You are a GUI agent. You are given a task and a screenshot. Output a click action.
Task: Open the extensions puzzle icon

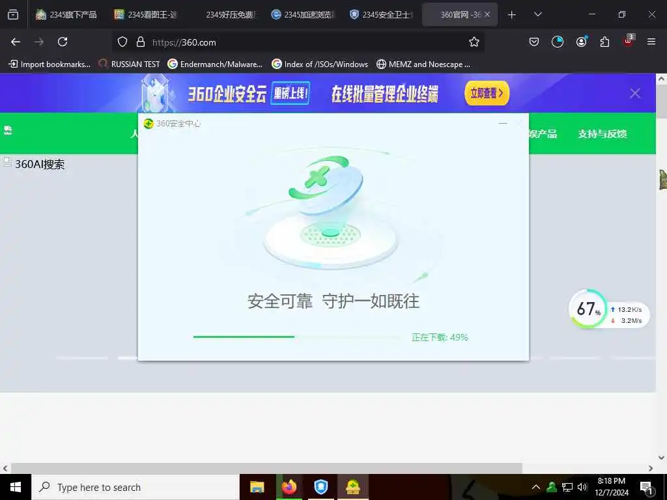coord(604,42)
